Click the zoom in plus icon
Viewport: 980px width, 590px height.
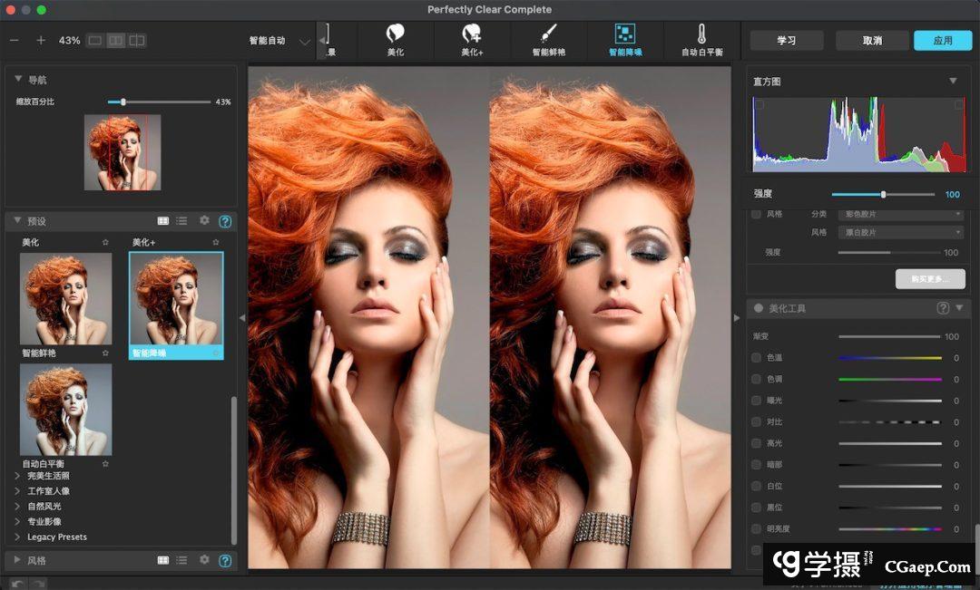pos(41,41)
